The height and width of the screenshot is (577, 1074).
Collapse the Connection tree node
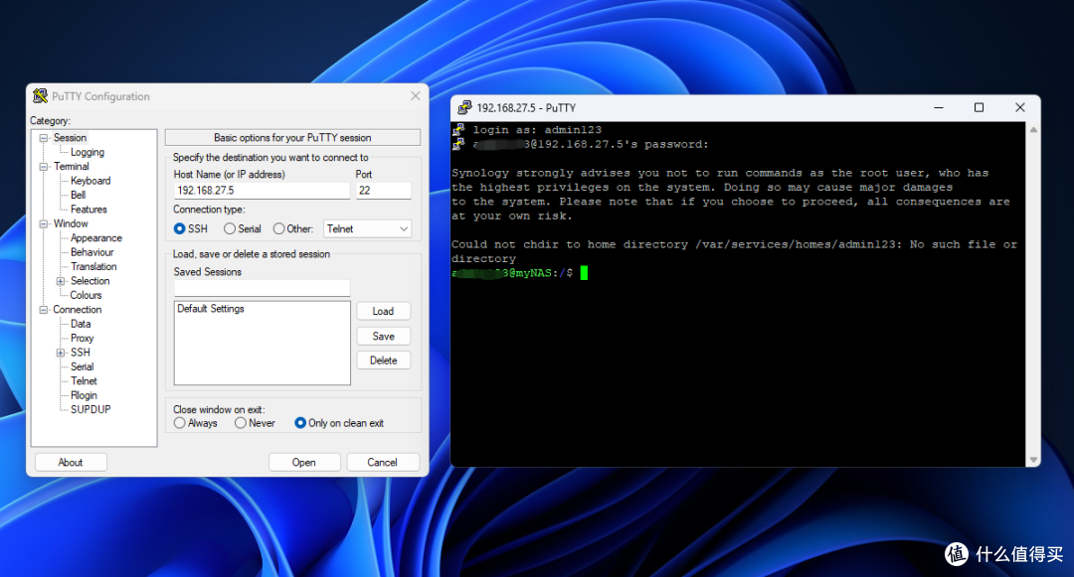click(44, 310)
